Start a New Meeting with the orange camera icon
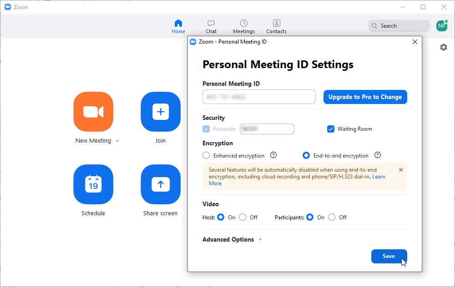Image resolution: width=455 pixels, height=287 pixels. point(93,112)
